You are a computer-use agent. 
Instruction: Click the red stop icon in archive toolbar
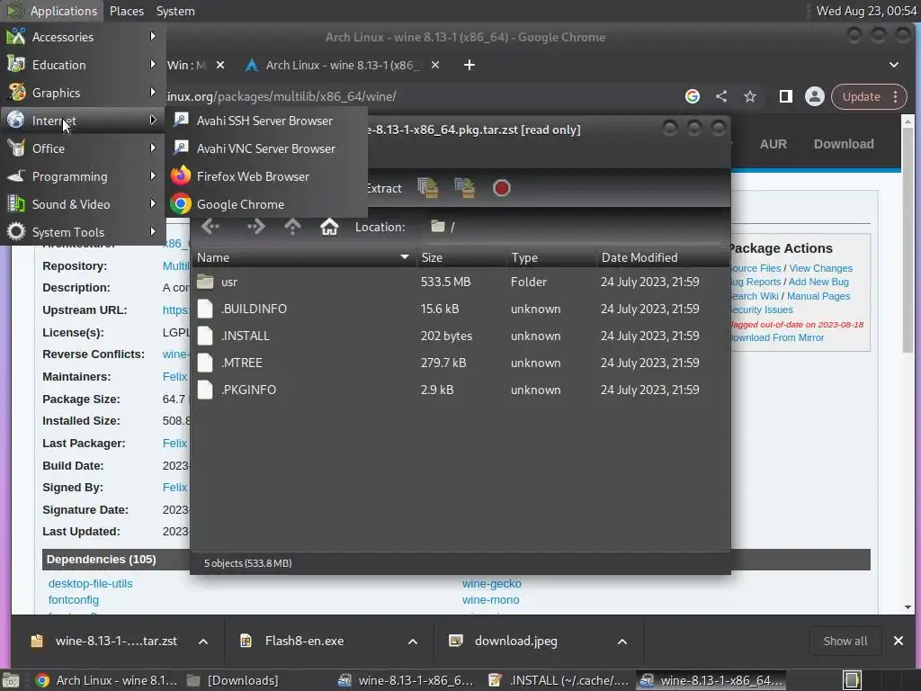pyautogui.click(x=501, y=188)
